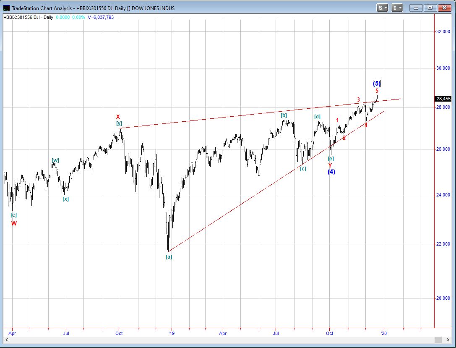The height and width of the screenshot is (348, 456).
Task: Click the horizontal scrollbar thumb
Action: coord(438,340)
